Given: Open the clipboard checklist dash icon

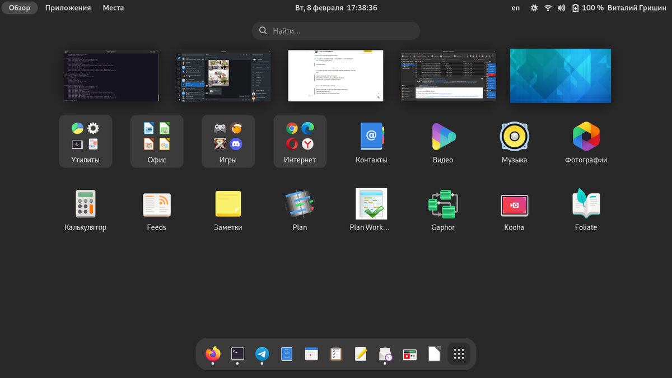Looking at the screenshot, I should tap(336, 354).
